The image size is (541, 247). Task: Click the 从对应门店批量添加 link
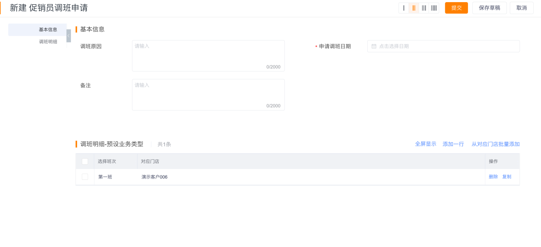(496, 144)
